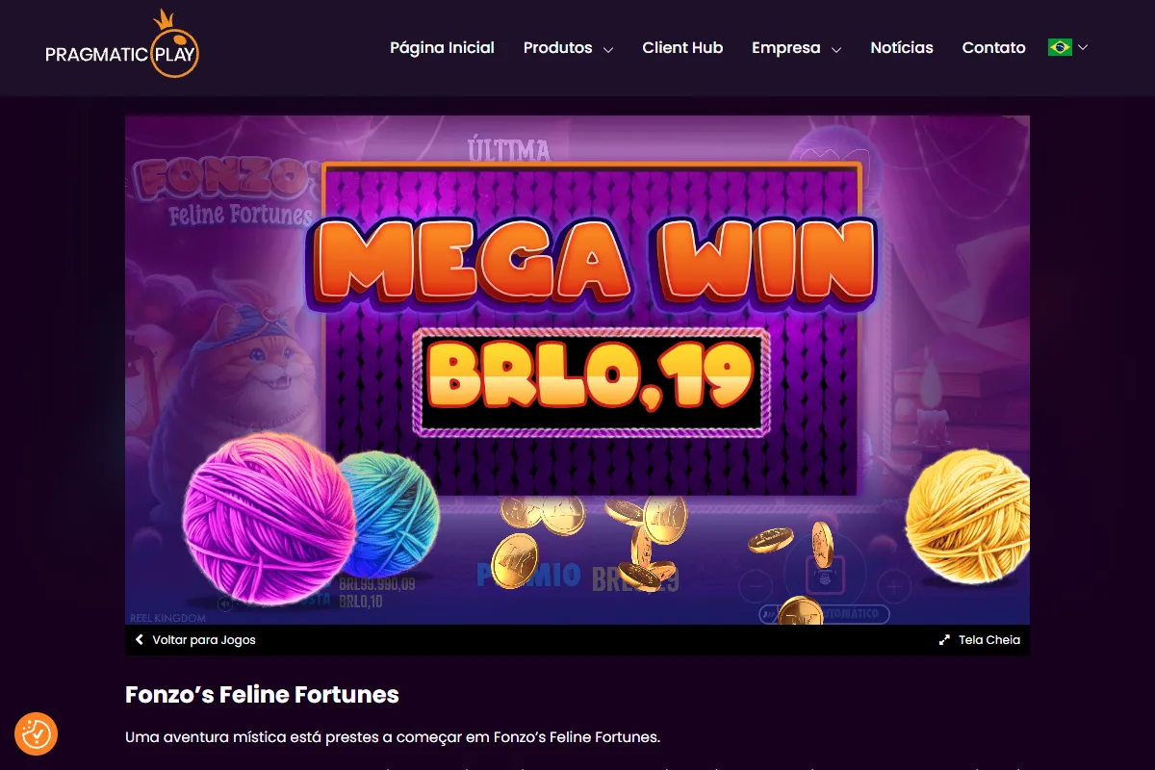Open the Contato page

pyautogui.click(x=993, y=47)
